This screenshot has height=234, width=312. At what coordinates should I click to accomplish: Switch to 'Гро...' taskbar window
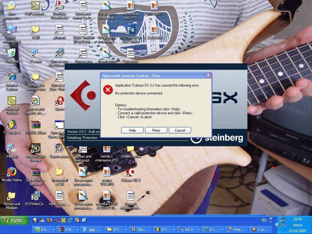140,229
